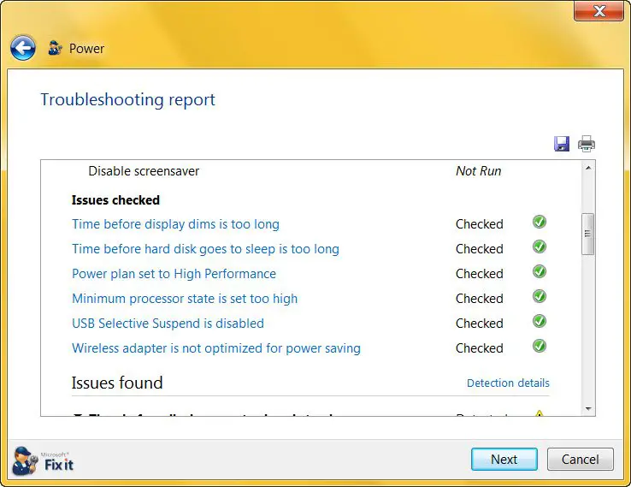The width and height of the screenshot is (631, 487).
Task: Click the Next button
Action: tap(504, 460)
